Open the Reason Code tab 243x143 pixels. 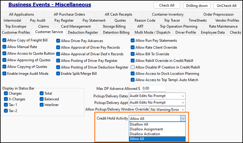coord(145,20)
